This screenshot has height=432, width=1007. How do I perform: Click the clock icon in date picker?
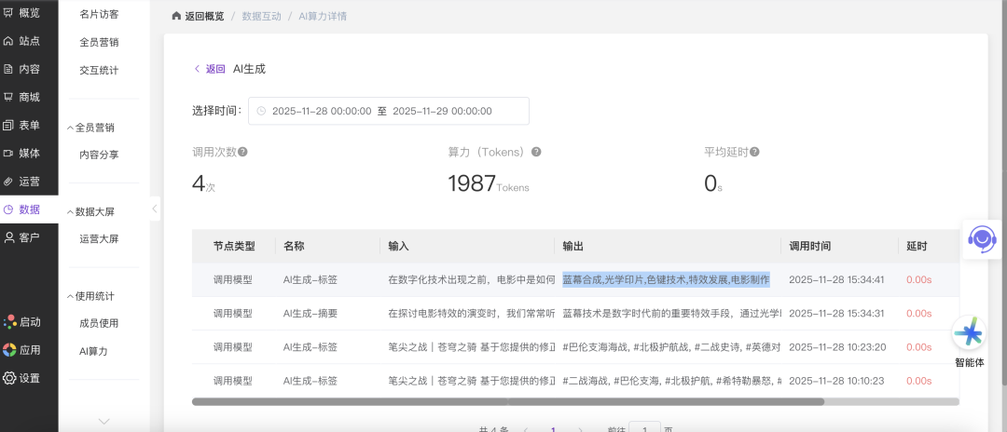[x=261, y=111]
